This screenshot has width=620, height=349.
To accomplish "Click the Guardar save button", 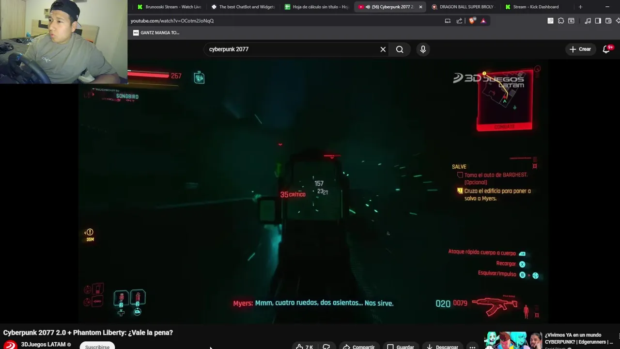I will 401,347.
